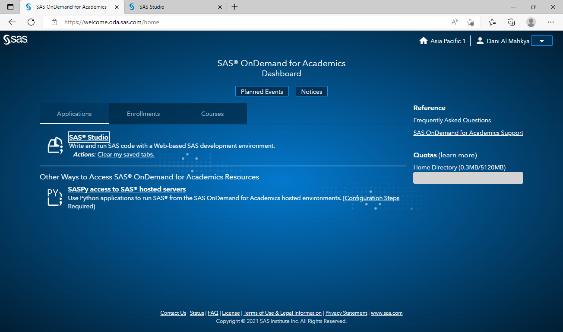Image resolution: width=563 pixels, height=332 pixels.
Task: Close the SAS OnDemand for Academics tab
Action: click(x=117, y=7)
